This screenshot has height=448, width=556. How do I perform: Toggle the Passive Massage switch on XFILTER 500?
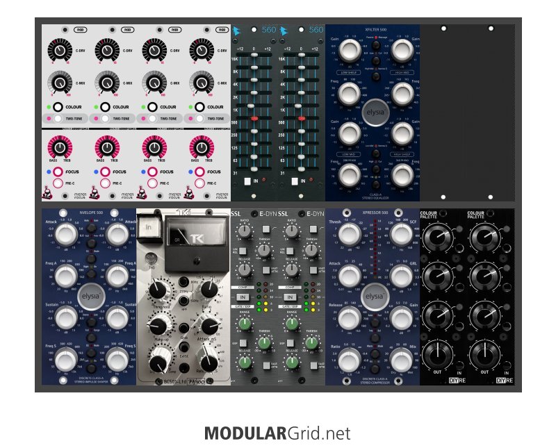pyautogui.click(x=375, y=45)
